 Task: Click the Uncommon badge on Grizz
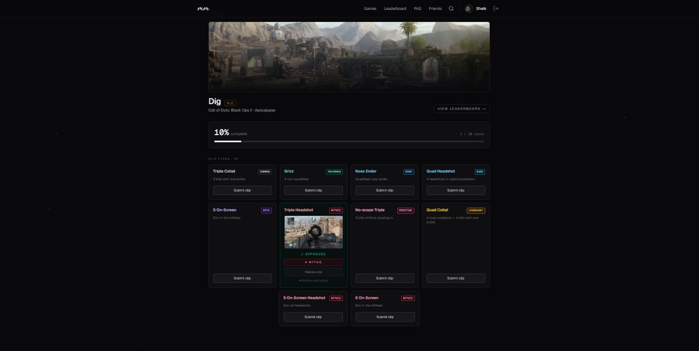334,172
